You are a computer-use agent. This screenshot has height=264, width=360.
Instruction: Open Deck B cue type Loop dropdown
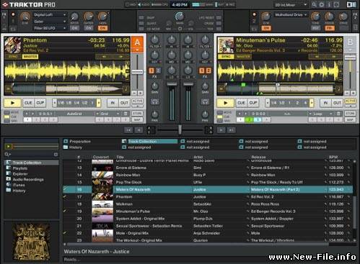pyautogui.click(x=320, y=114)
